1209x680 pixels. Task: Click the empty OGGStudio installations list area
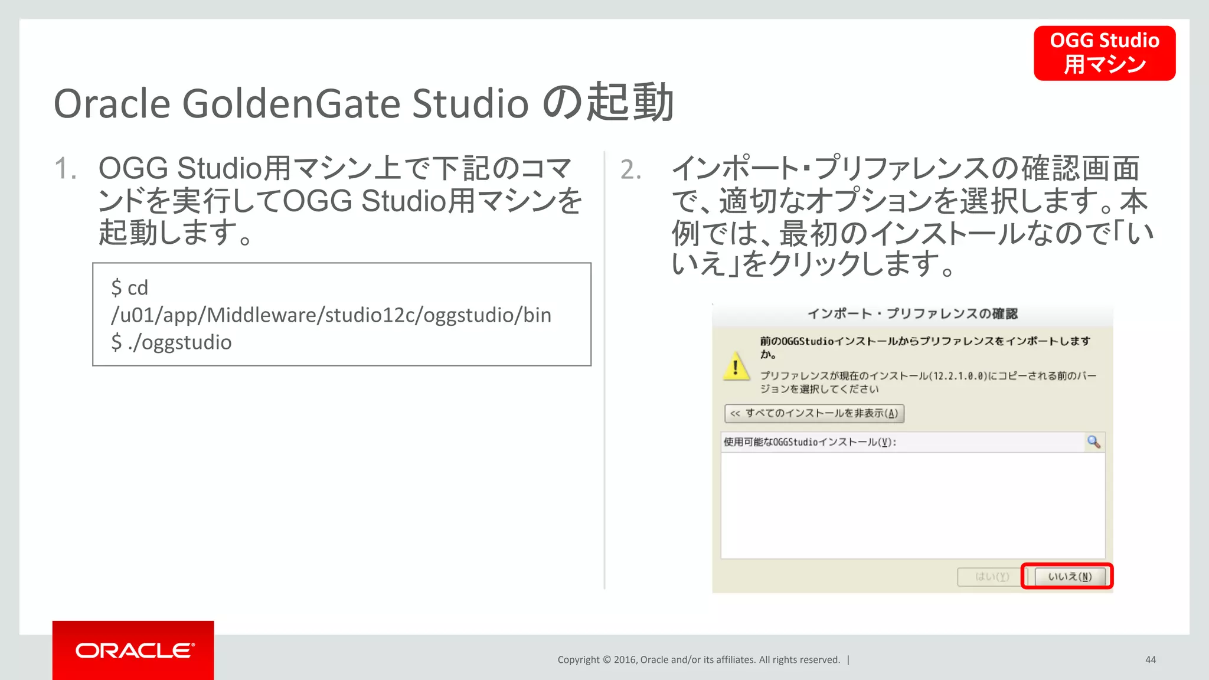point(913,505)
